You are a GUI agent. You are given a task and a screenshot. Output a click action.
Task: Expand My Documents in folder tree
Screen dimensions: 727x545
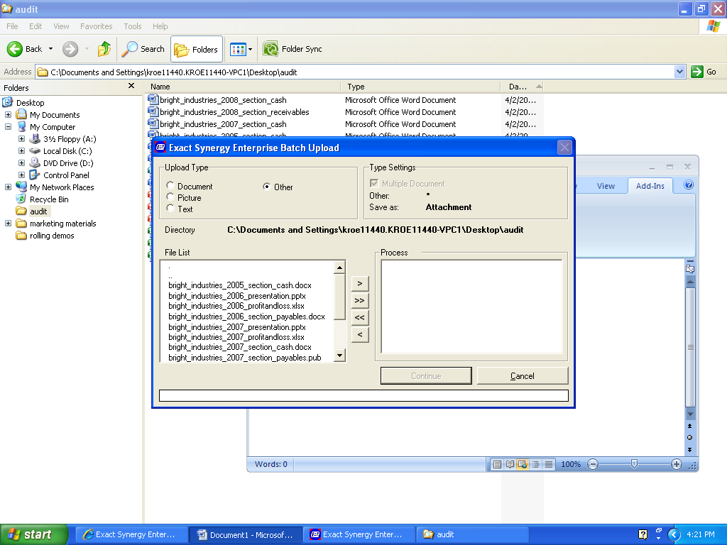pyautogui.click(x=8, y=114)
